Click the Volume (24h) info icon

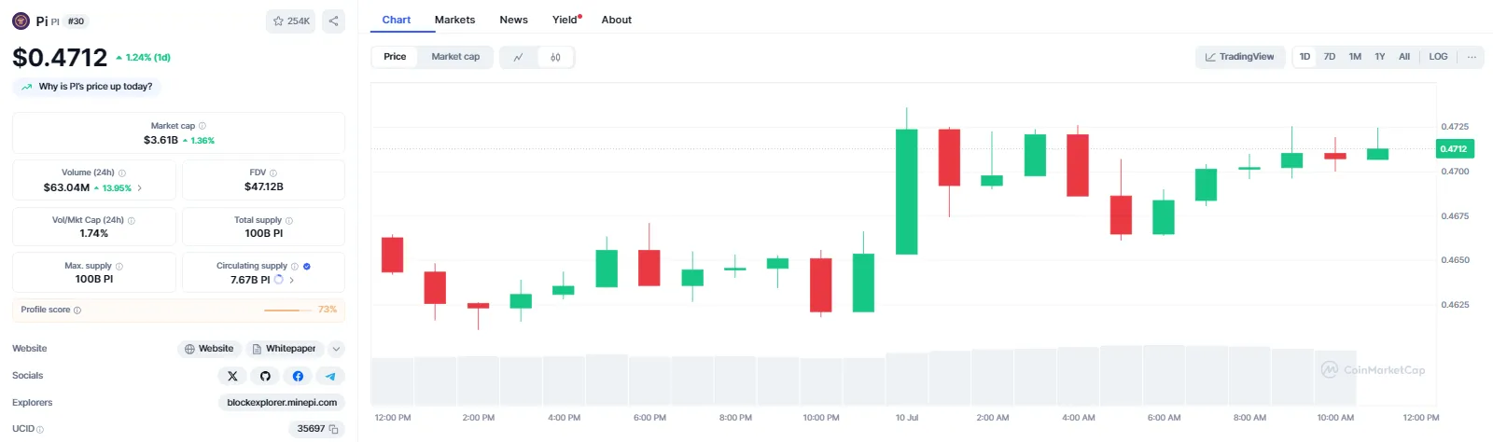(122, 173)
